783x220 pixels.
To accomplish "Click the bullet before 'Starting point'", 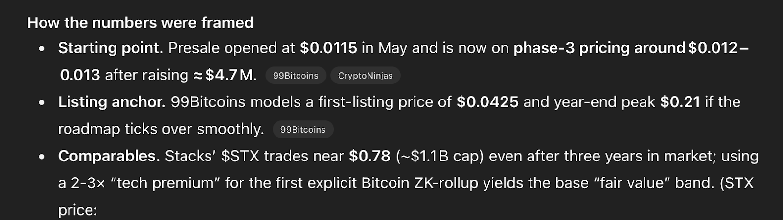I will 42,49.
